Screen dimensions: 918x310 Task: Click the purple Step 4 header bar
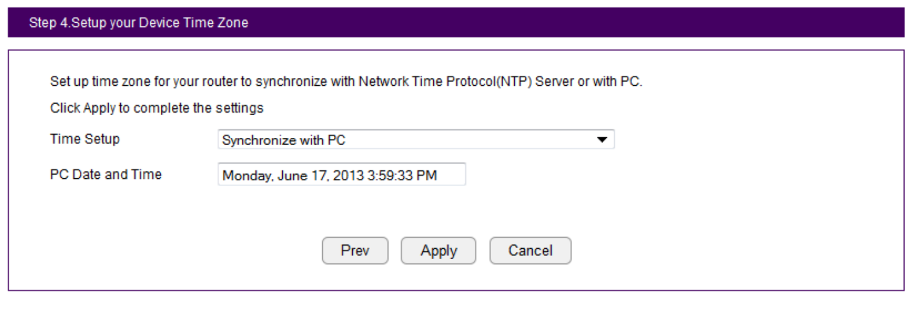click(x=455, y=23)
